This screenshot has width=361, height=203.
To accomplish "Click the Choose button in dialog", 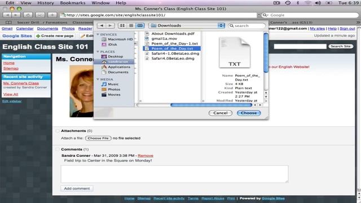I will [x=249, y=113].
